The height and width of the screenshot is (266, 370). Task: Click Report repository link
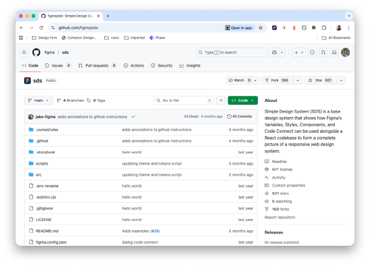pyautogui.click(x=280, y=217)
